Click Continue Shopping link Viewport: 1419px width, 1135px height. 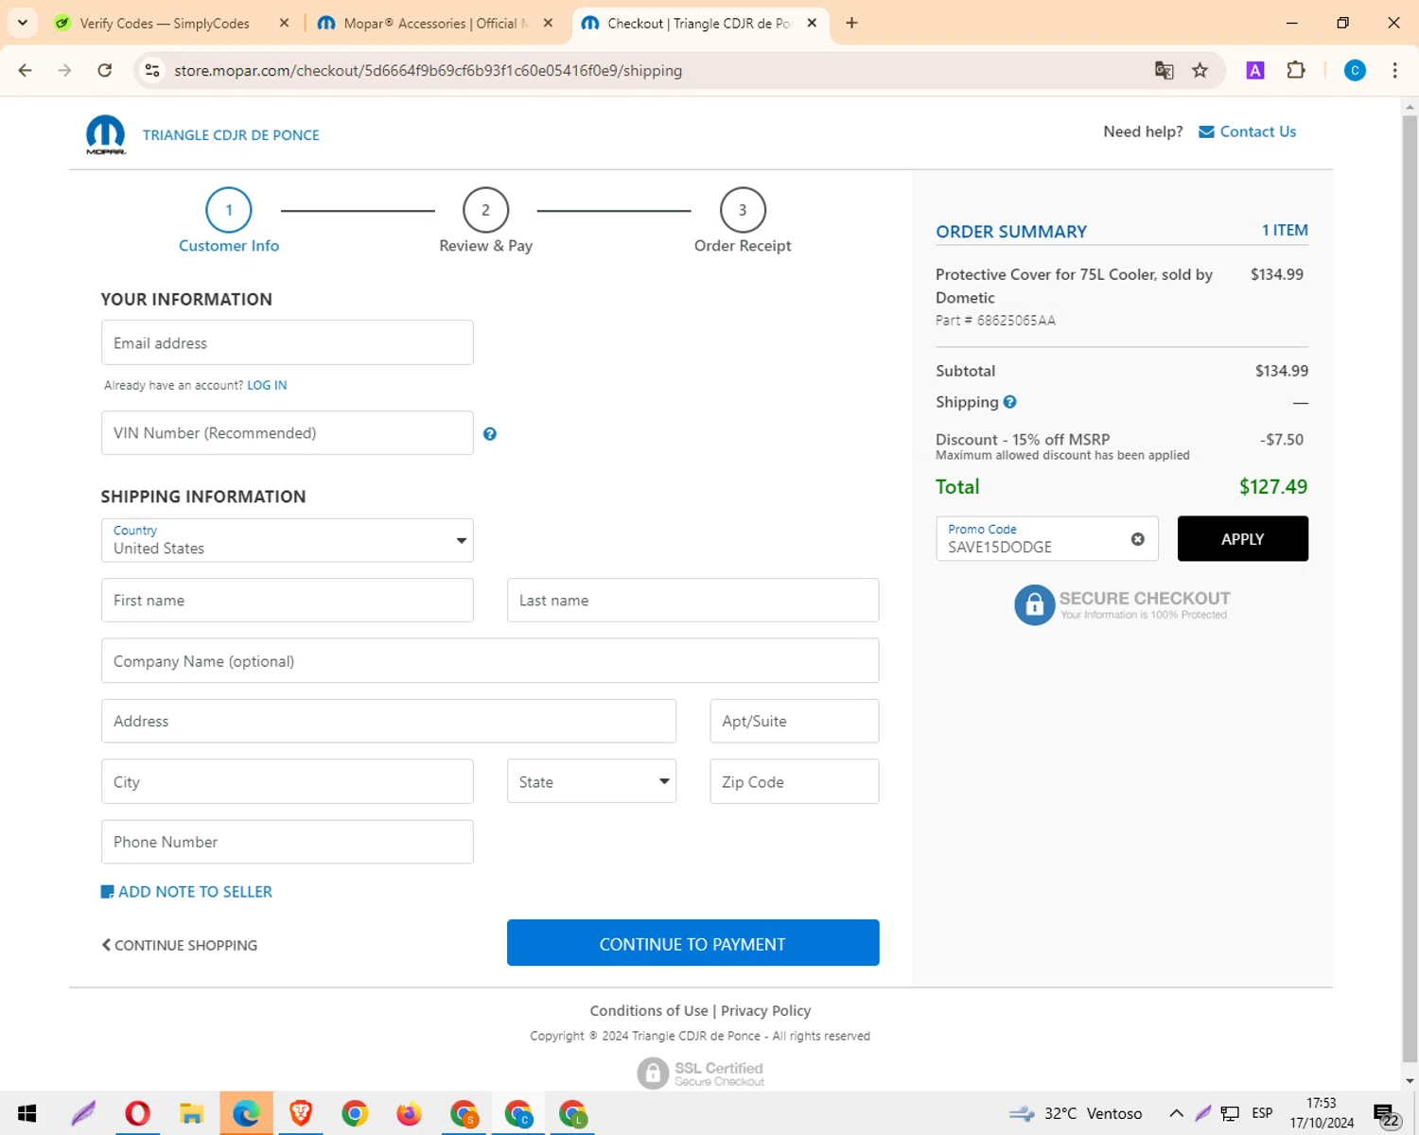pyautogui.click(x=180, y=945)
